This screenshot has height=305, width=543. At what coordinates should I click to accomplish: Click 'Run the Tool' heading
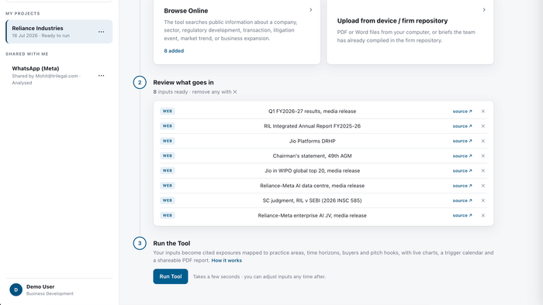click(x=171, y=243)
